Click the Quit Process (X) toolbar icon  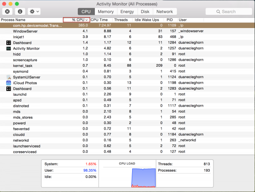(x=7, y=11)
